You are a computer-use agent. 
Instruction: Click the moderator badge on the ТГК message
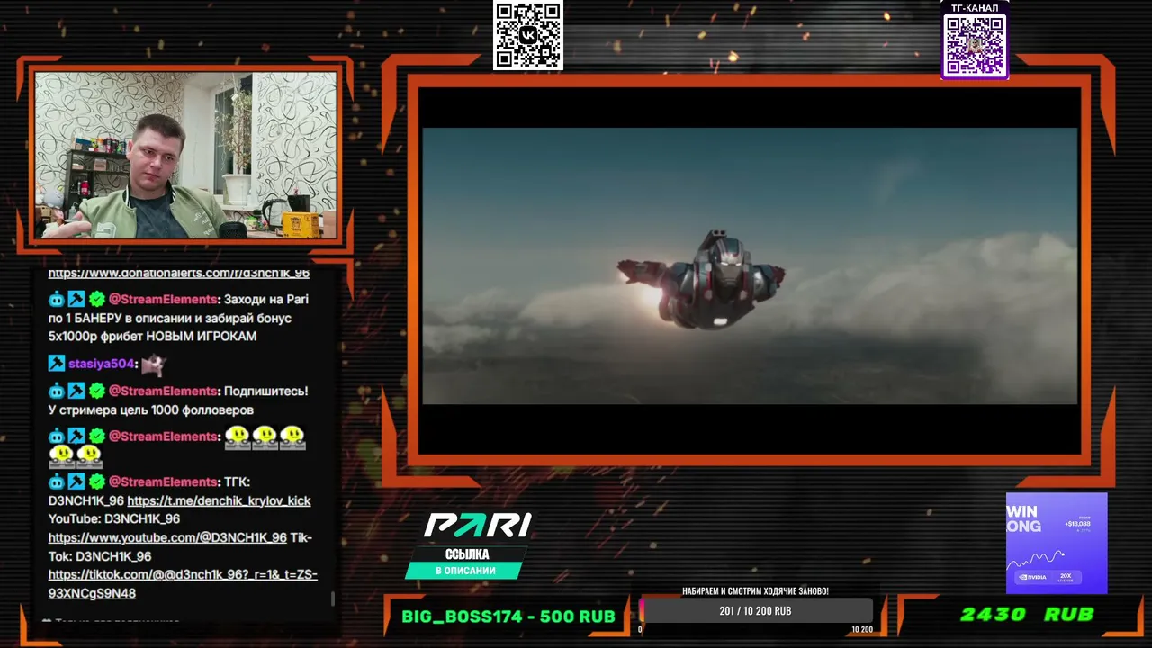click(x=76, y=481)
